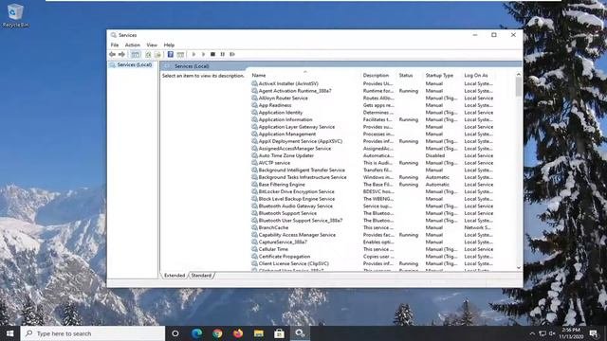The image size is (607, 341).
Task: Switch to the Extended tab
Action: click(175, 276)
